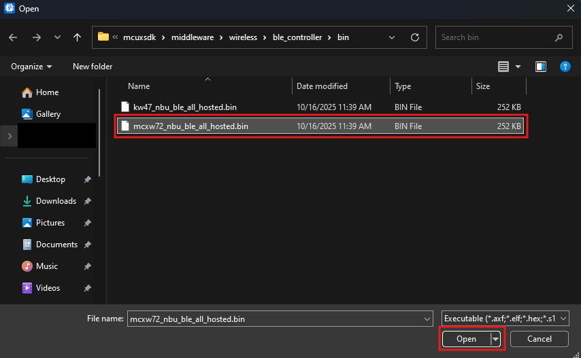Click the Up one level arrow

pyautogui.click(x=78, y=37)
